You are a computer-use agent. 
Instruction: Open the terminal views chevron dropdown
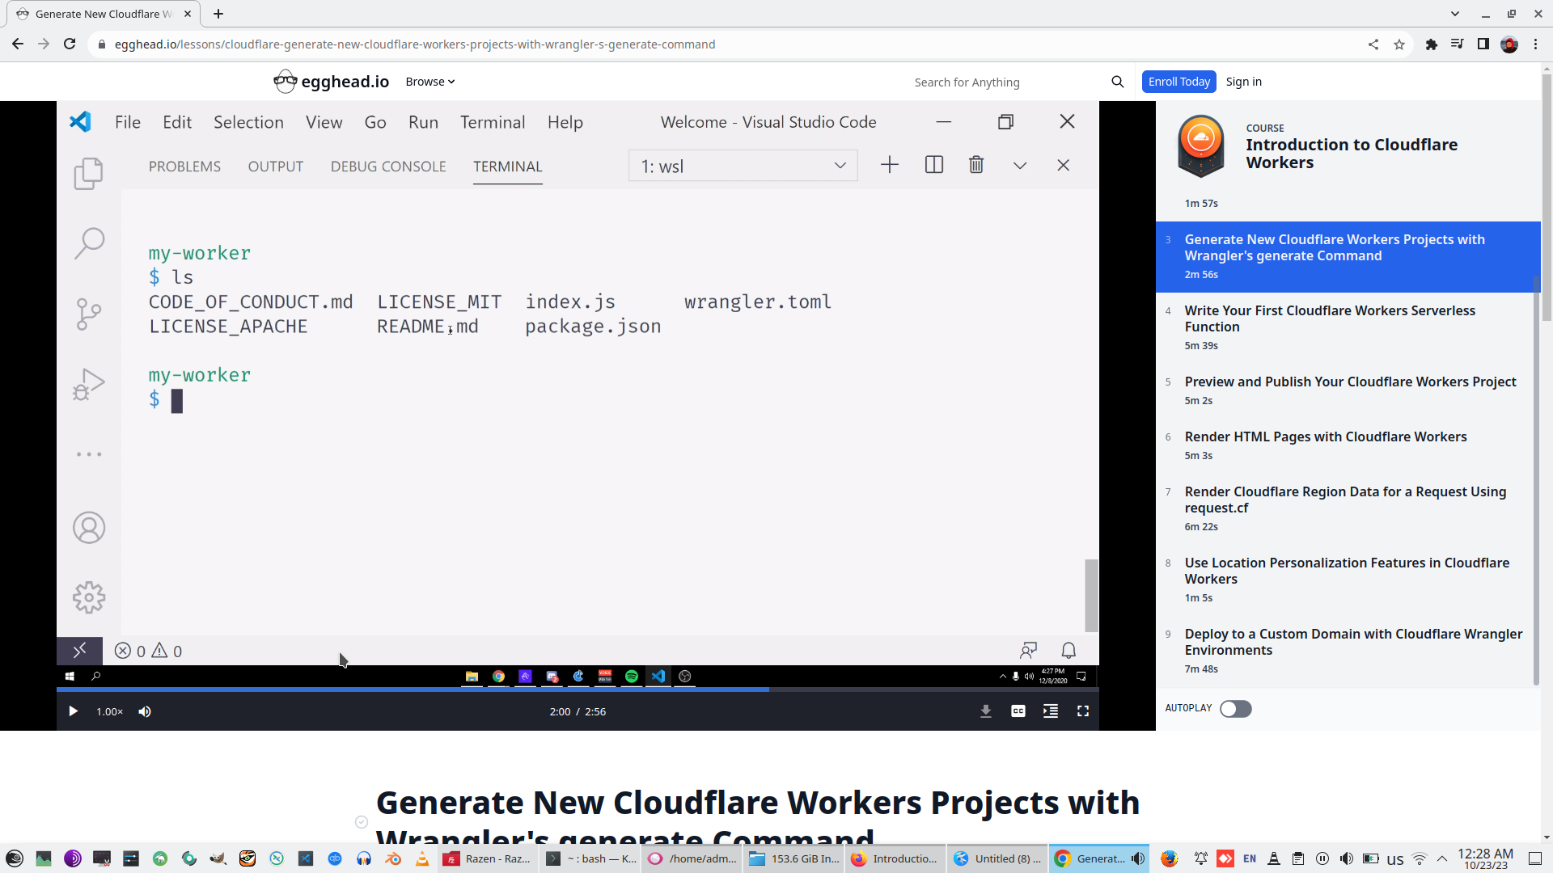click(1019, 165)
